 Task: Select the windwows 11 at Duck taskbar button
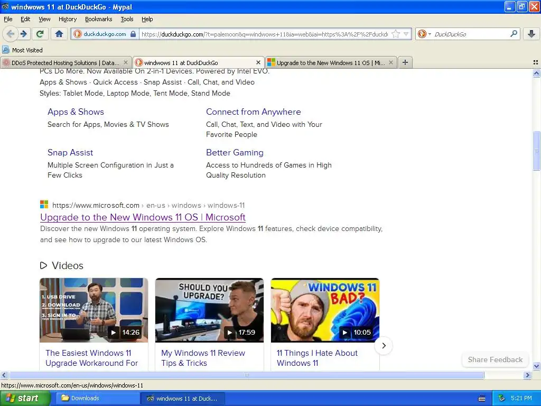(x=183, y=399)
